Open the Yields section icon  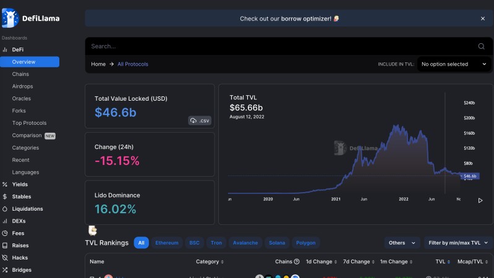tap(5, 185)
